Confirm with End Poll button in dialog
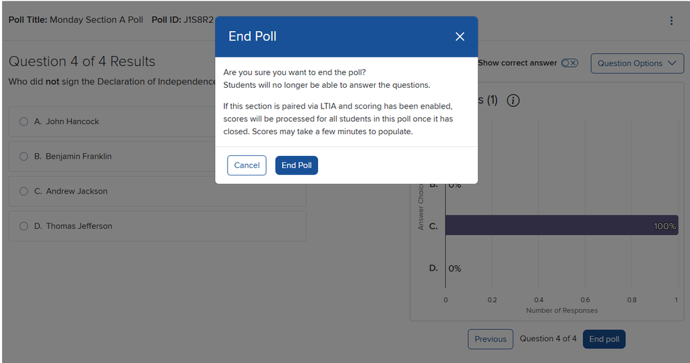 (296, 165)
